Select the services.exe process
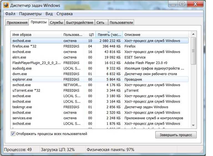 (x=100, y=118)
